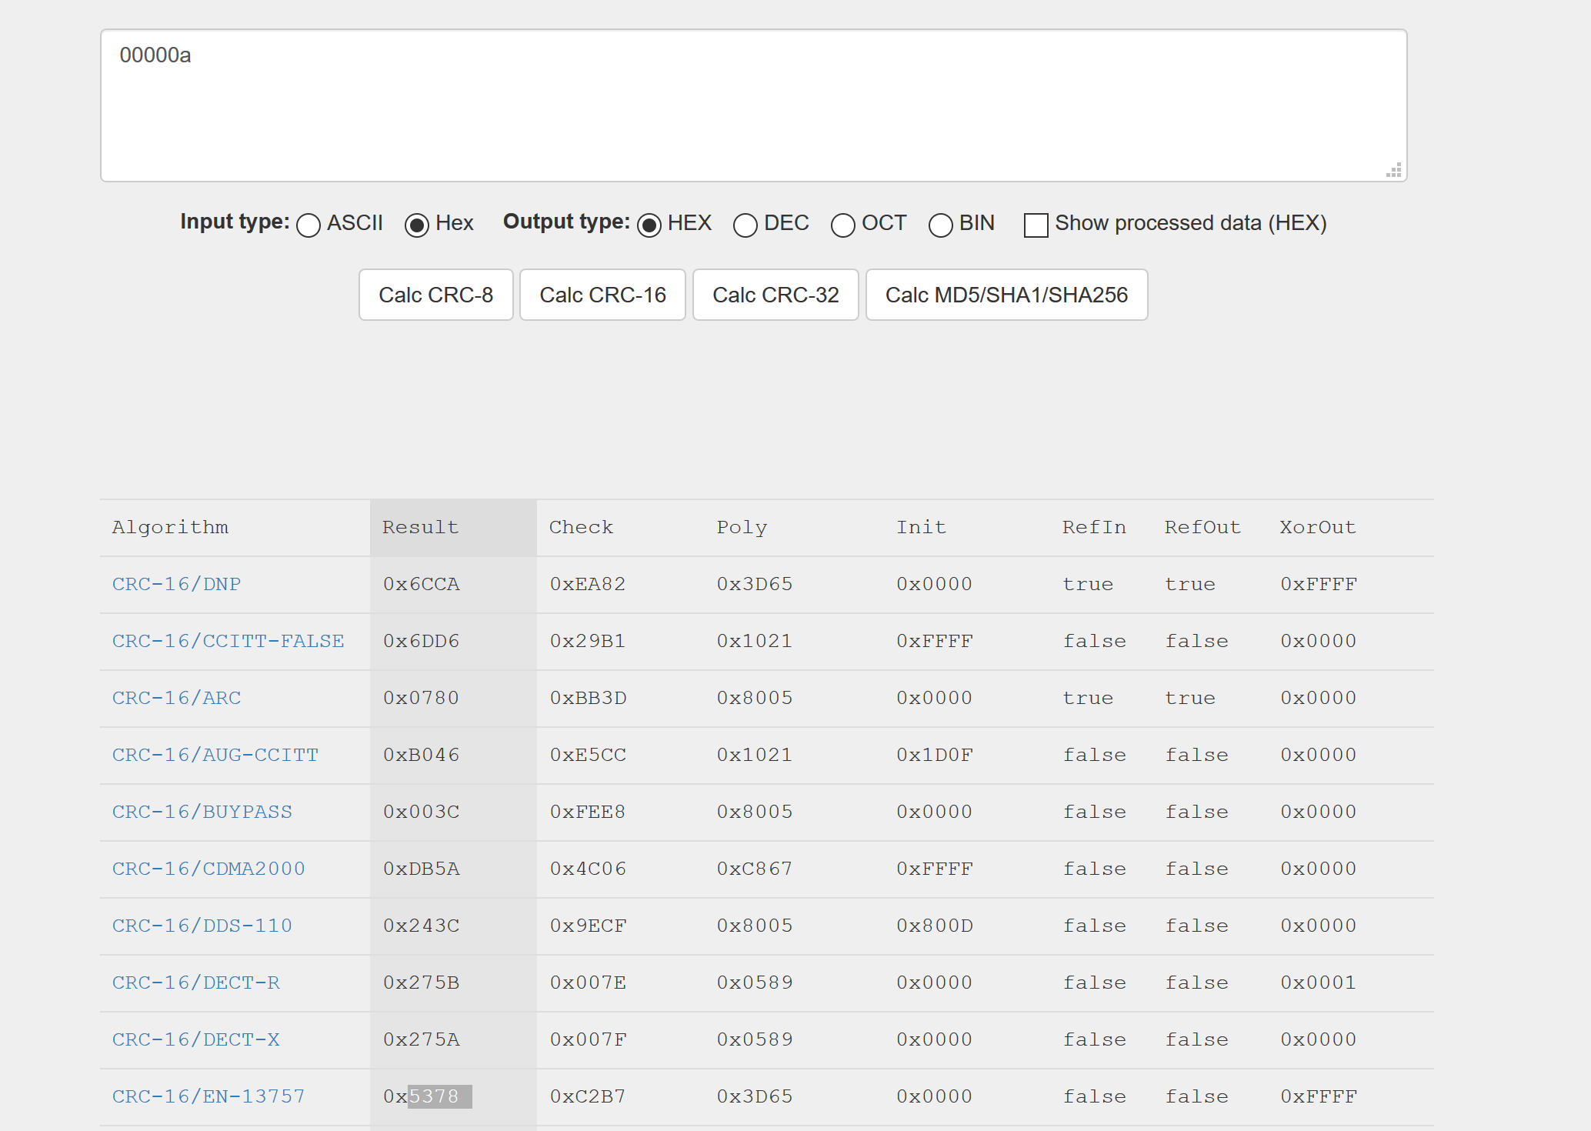1591x1131 pixels.
Task: Click the Calc CRC-8 button
Action: pyautogui.click(x=435, y=295)
